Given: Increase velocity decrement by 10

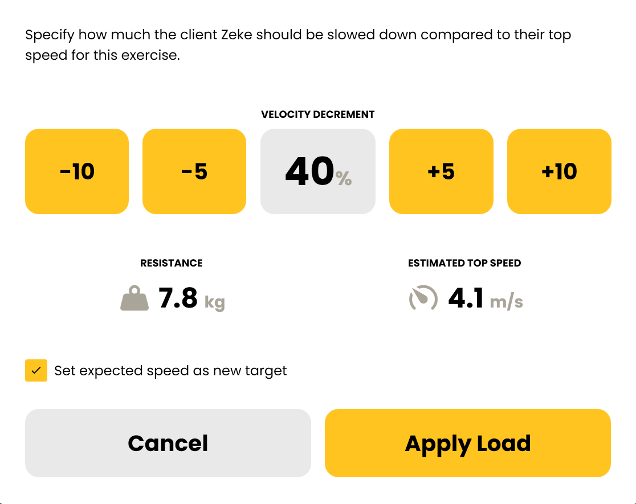Looking at the screenshot, I should click(559, 171).
